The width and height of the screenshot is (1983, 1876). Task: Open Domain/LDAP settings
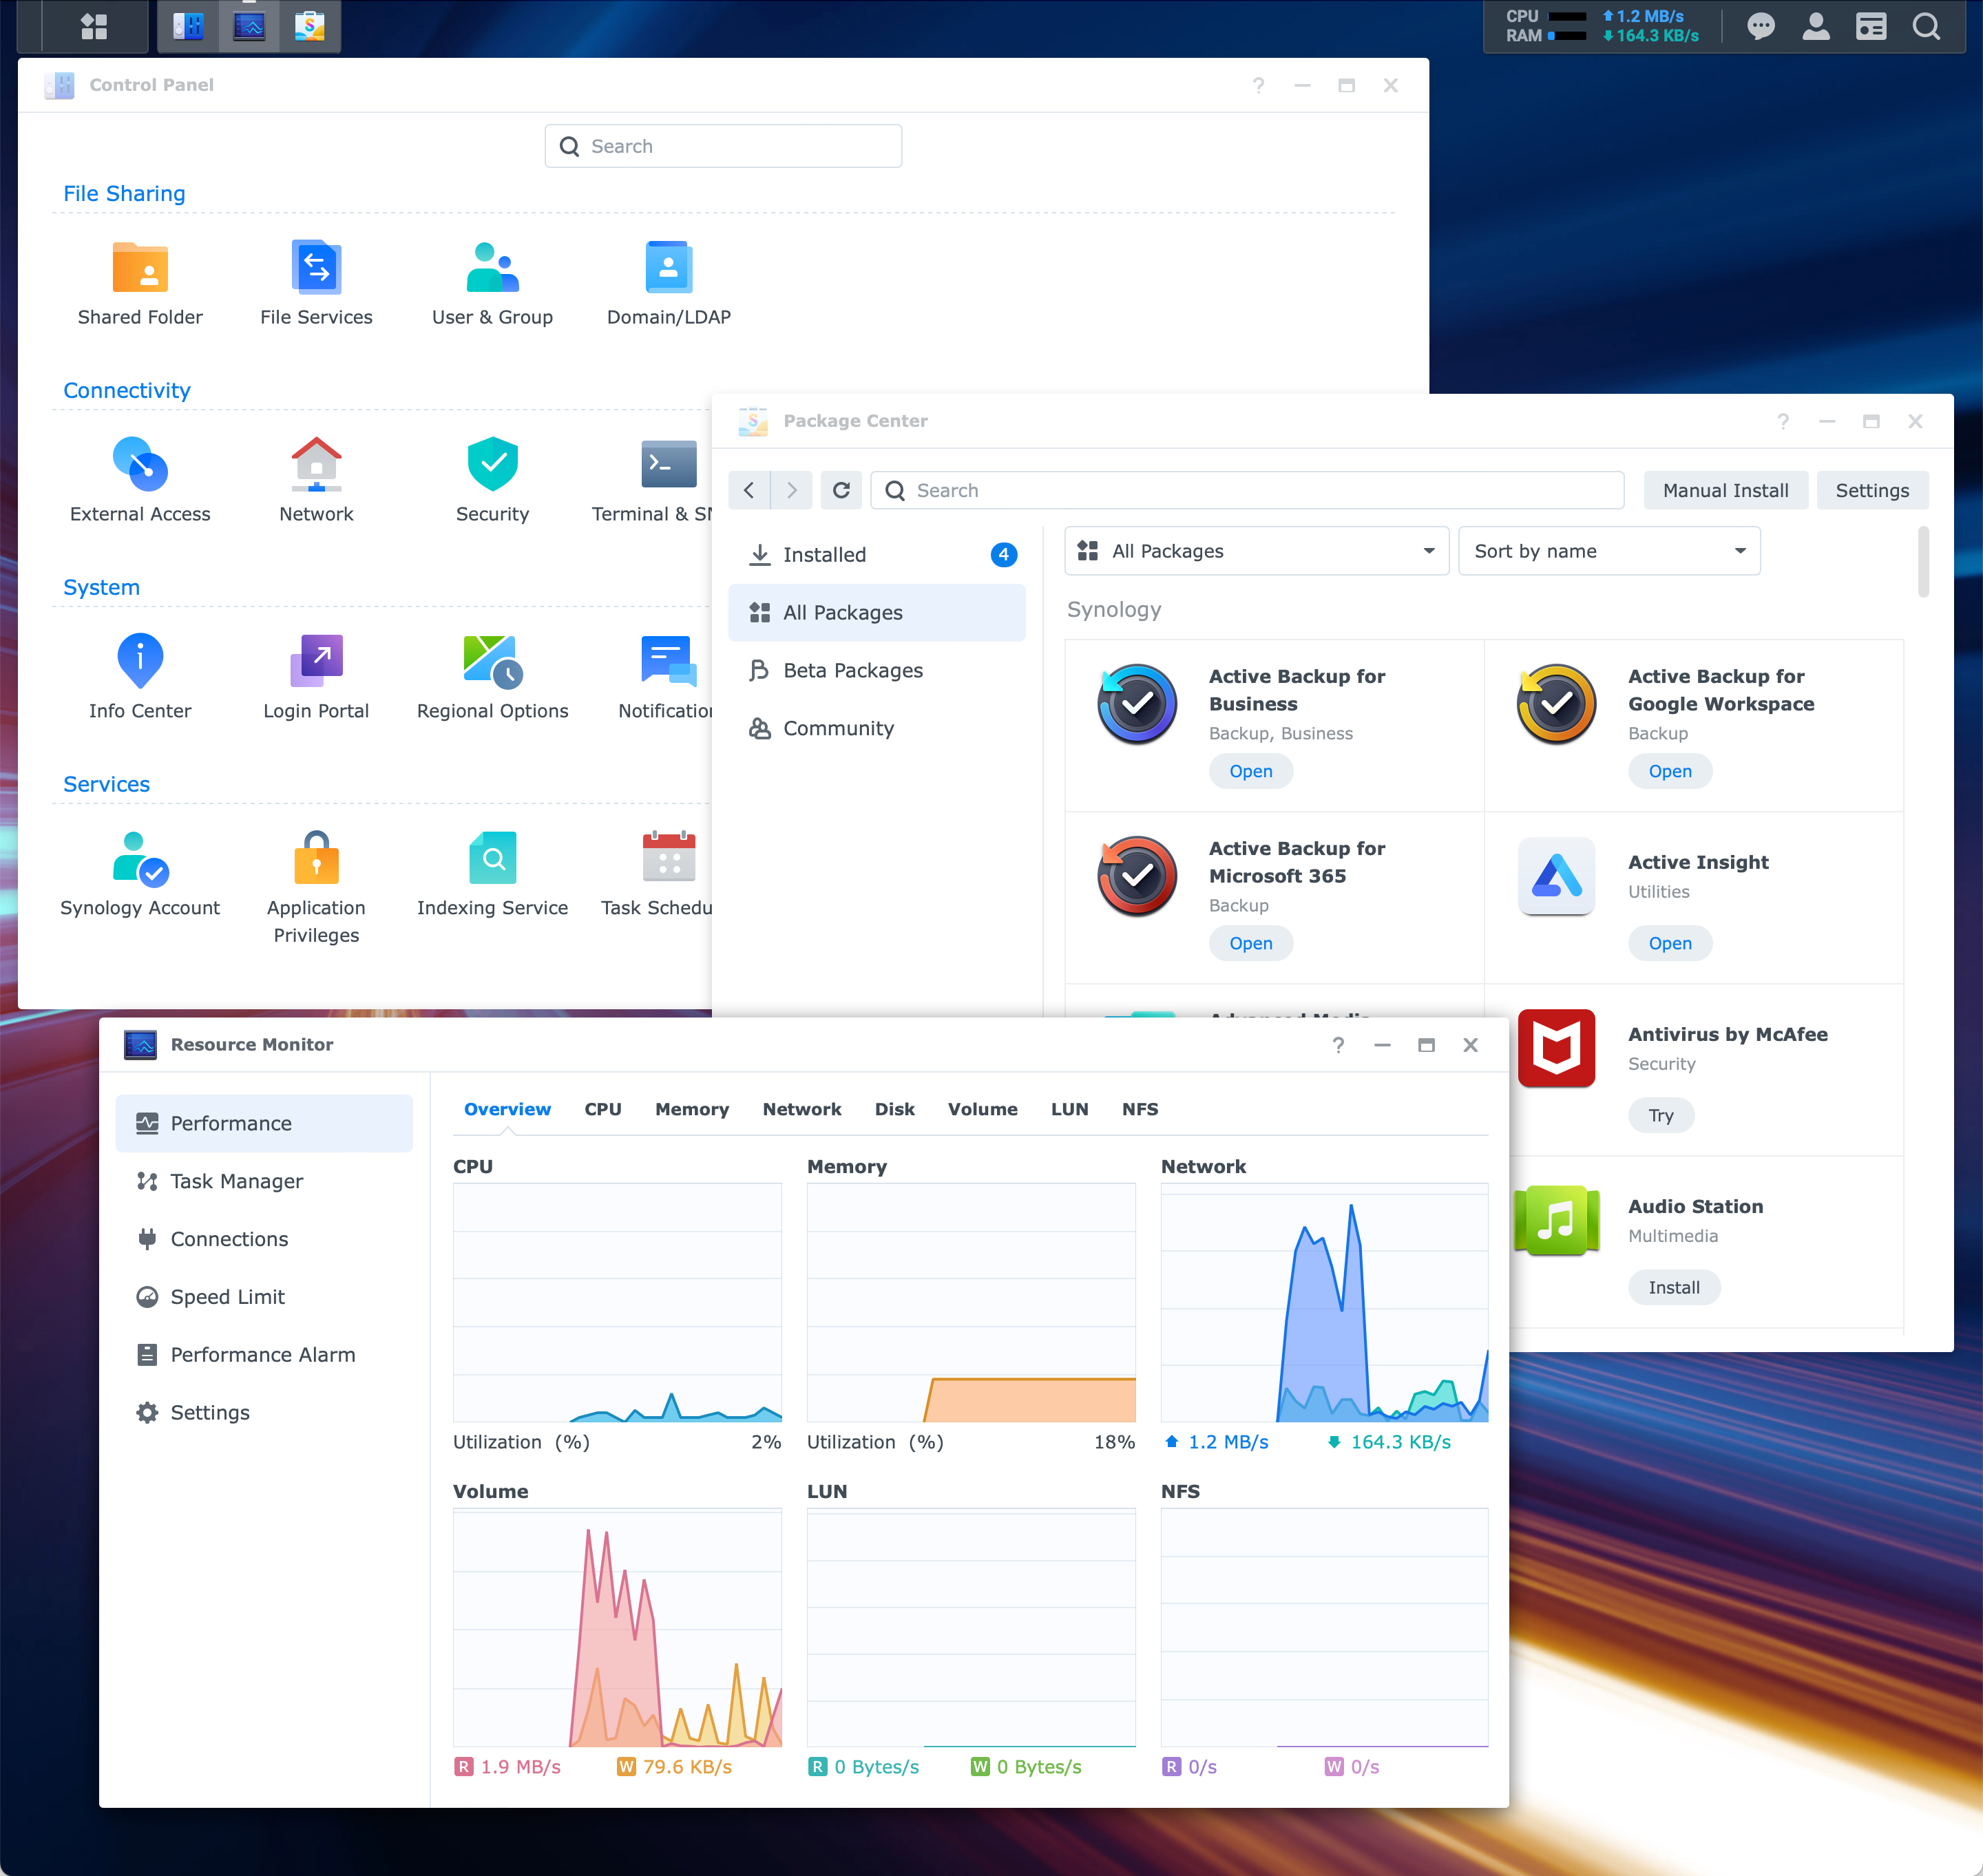(x=669, y=284)
